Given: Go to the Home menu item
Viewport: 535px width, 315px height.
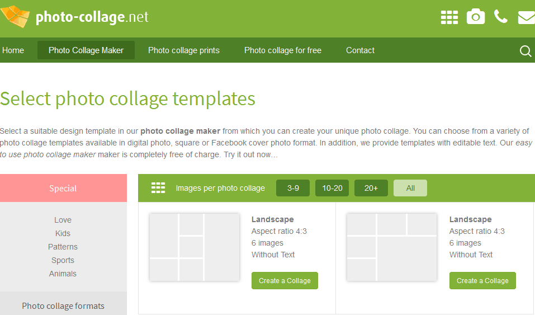Looking at the screenshot, I should (x=13, y=50).
